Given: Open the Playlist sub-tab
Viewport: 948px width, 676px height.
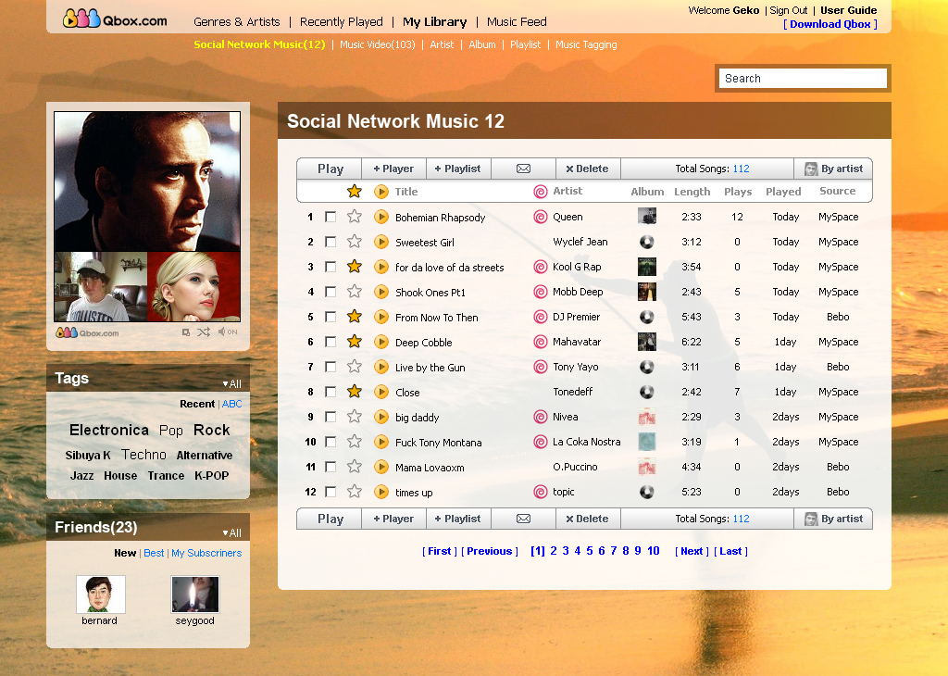Looking at the screenshot, I should click(x=525, y=44).
